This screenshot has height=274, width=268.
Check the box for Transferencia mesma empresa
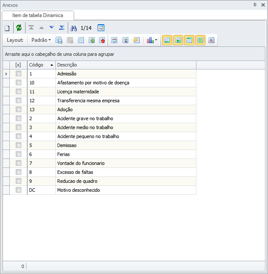18,101
